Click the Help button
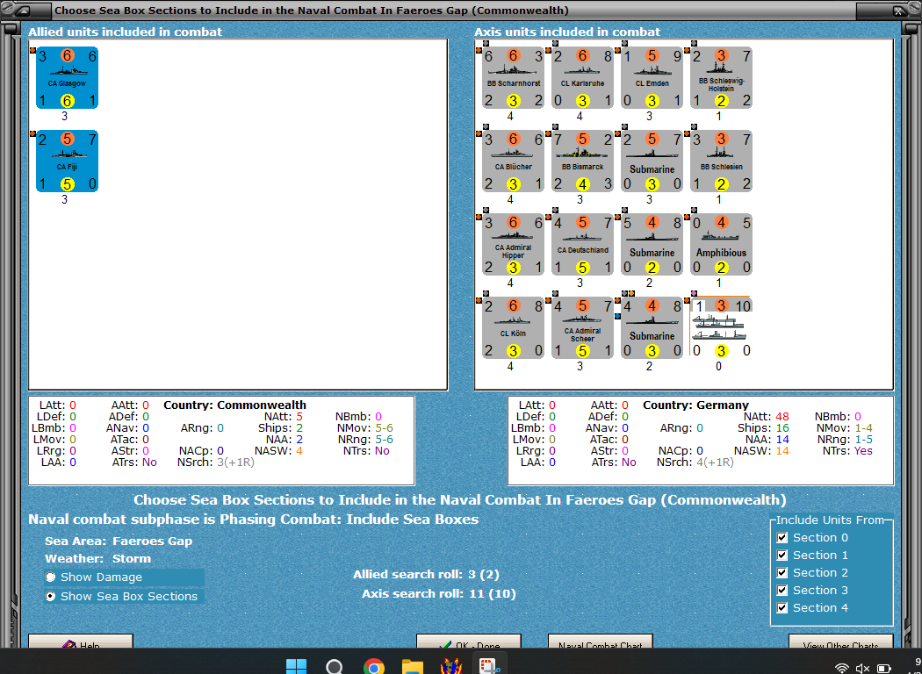The width and height of the screenshot is (922, 674). pos(81,642)
